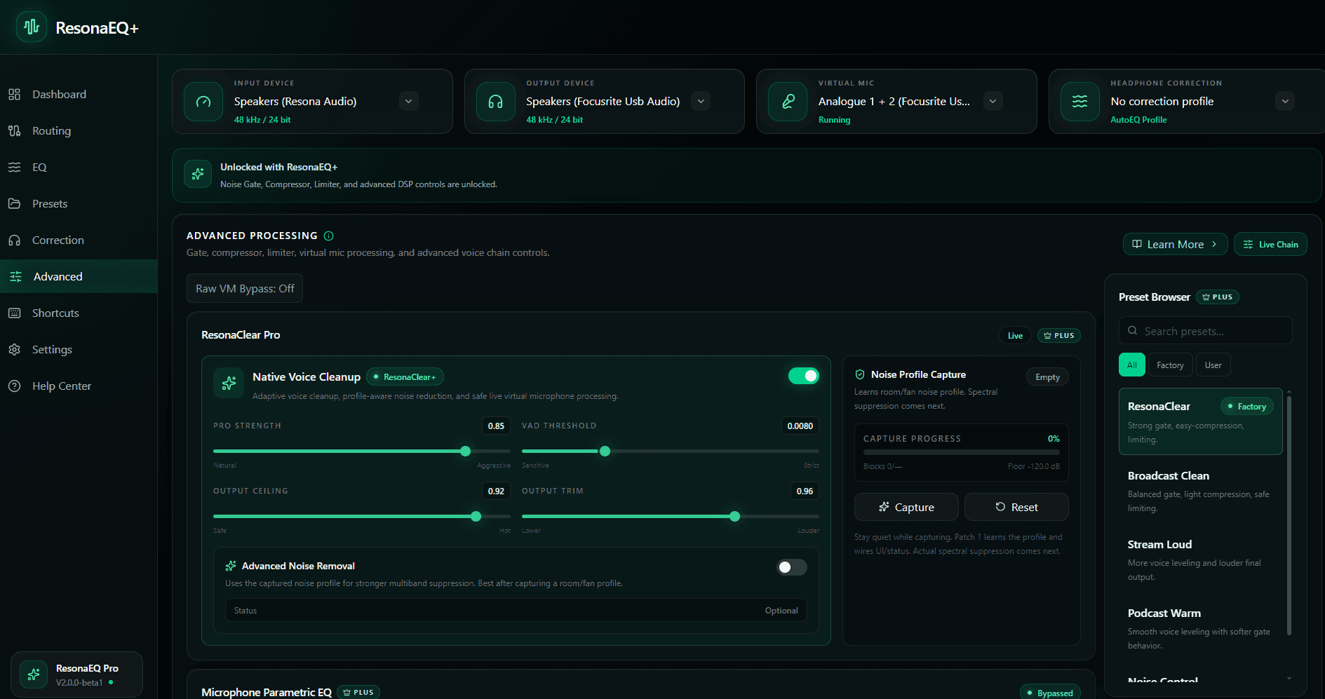Screen dimensions: 1325x699
Task: Enable the Advanced Noise Removal switch
Action: click(792, 567)
